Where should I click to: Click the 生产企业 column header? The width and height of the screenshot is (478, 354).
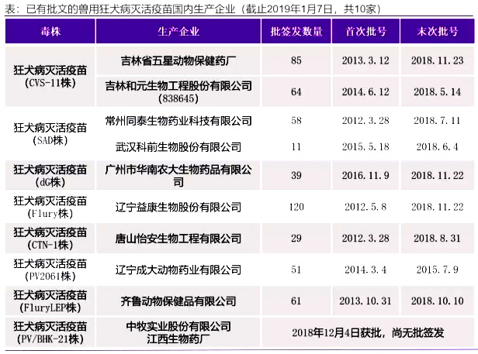[x=178, y=31]
